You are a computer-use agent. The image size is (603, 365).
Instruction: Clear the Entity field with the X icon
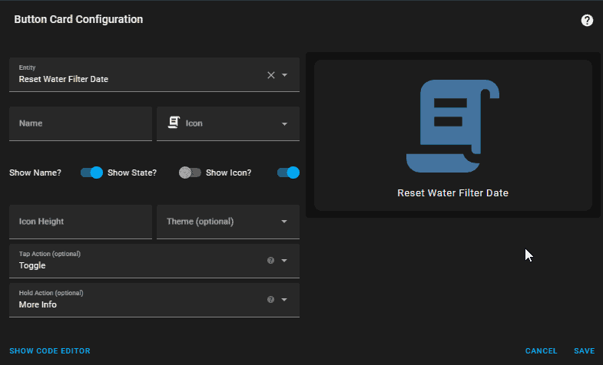271,75
